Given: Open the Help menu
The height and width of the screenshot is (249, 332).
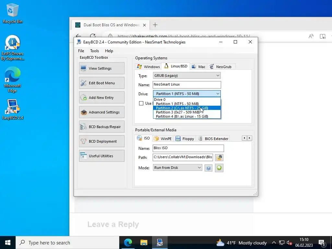Looking at the screenshot, I should coord(109,51).
